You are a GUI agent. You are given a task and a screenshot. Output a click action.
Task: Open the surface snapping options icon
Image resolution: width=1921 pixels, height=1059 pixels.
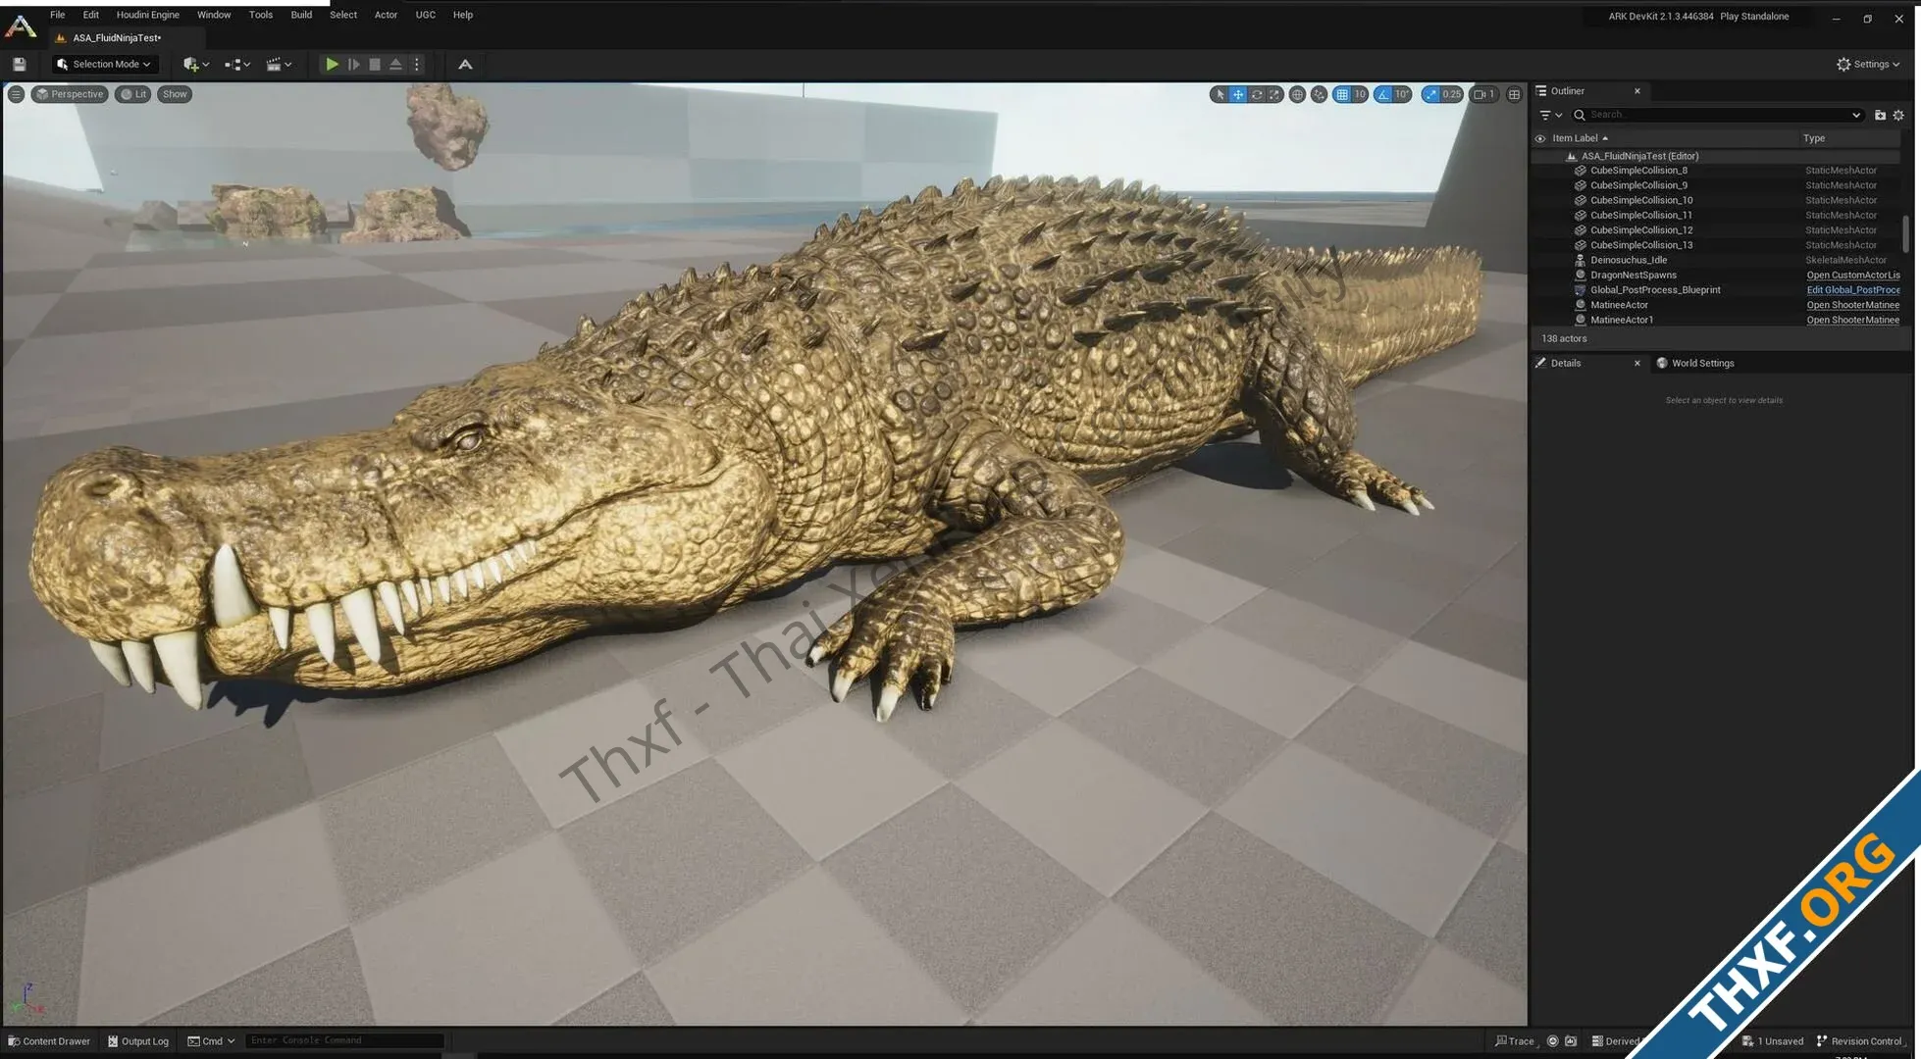1319,94
